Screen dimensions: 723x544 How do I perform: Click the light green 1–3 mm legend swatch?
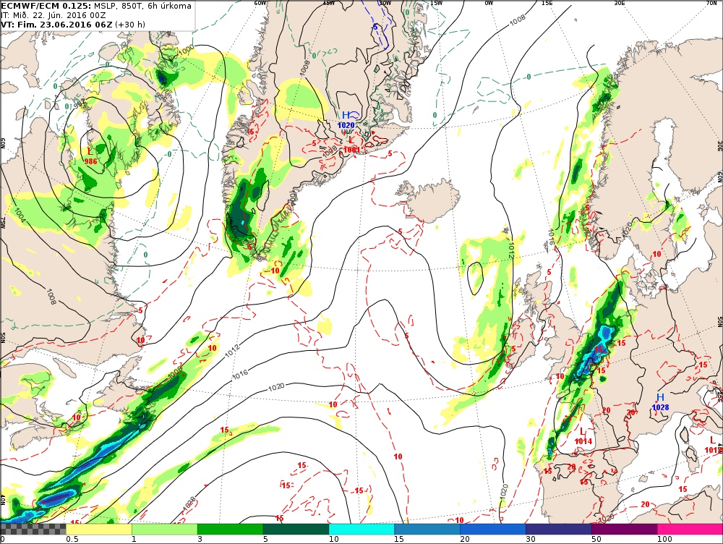click(x=165, y=529)
